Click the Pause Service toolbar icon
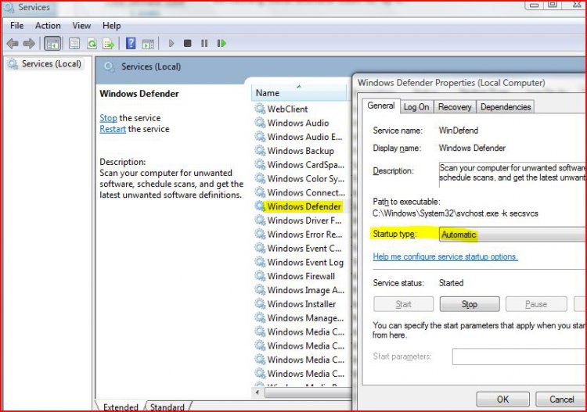The image size is (587, 412). (x=204, y=43)
